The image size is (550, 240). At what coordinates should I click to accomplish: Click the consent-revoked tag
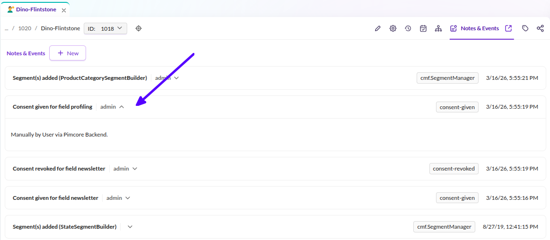(454, 169)
